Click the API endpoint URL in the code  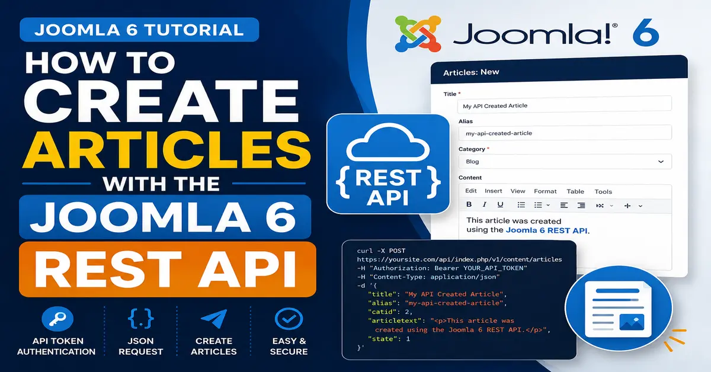[459, 259]
